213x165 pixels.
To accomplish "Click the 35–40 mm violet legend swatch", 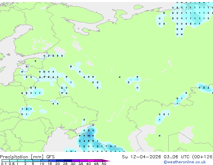I will (83, 161).
